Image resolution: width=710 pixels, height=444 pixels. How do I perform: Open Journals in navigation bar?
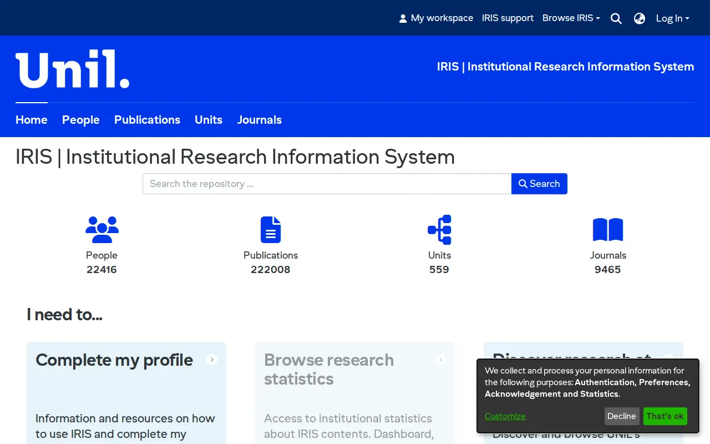[260, 120]
